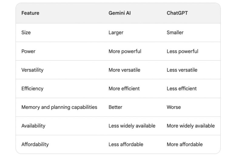Screen dimensions: 233x160
Task: Select the More efficient cell
Action: [124, 88]
